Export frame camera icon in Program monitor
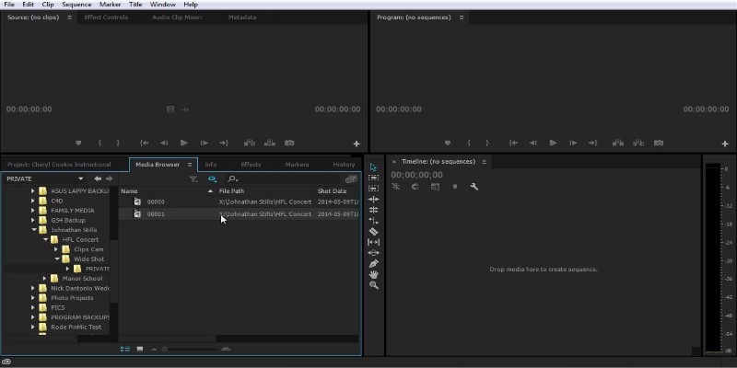This screenshot has height=368, width=737. click(x=659, y=143)
